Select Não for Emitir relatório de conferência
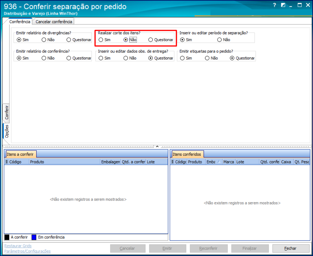Screen dimensions: 313x256 click(x=48, y=58)
